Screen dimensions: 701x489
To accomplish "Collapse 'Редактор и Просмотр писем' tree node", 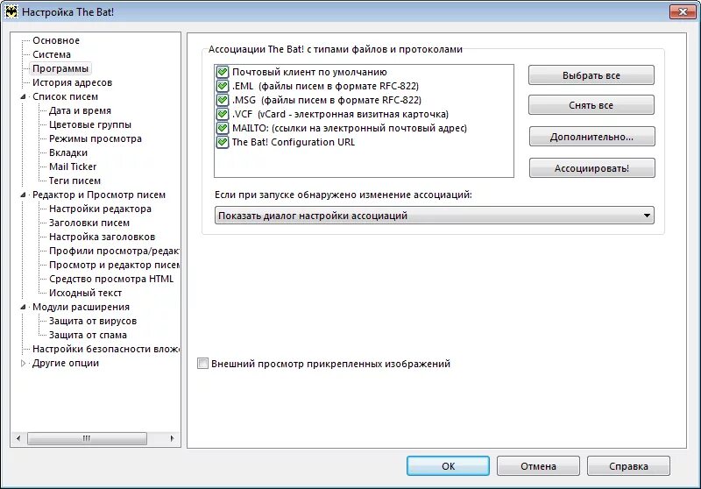I will [x=24, y=195].
